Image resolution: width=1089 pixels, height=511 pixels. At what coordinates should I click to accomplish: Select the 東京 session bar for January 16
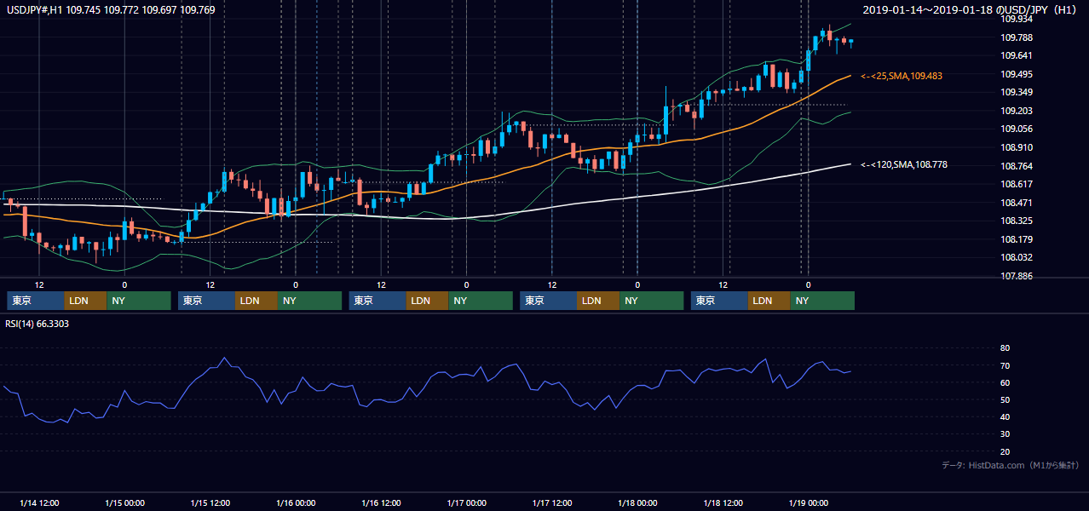point(377,301)
